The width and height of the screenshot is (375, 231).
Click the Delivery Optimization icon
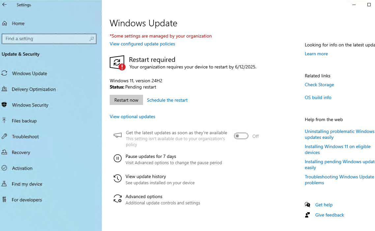coord(4,89)
